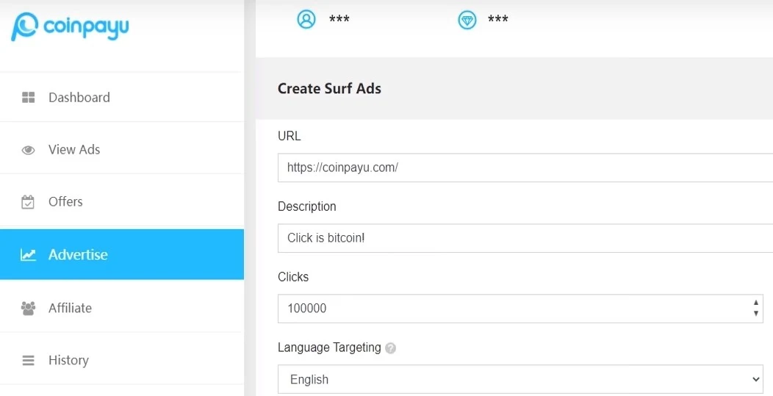Click the diamond points icon in header
The width and height of the screenshot is (773, 396).
[467, 21]
